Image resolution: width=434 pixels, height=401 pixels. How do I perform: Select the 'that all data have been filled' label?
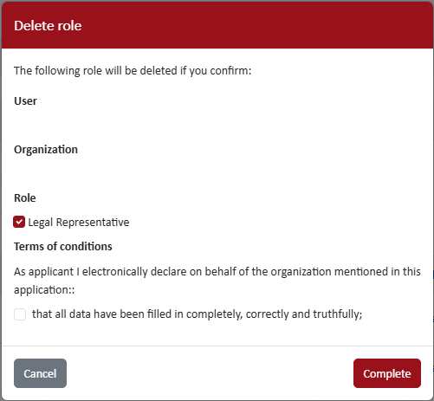(x=197, y=314)
